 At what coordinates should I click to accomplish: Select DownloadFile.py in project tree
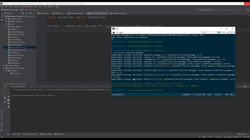coord(15,40)
